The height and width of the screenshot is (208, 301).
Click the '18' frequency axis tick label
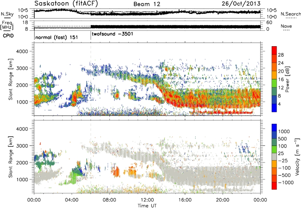[x=25, y=23]
